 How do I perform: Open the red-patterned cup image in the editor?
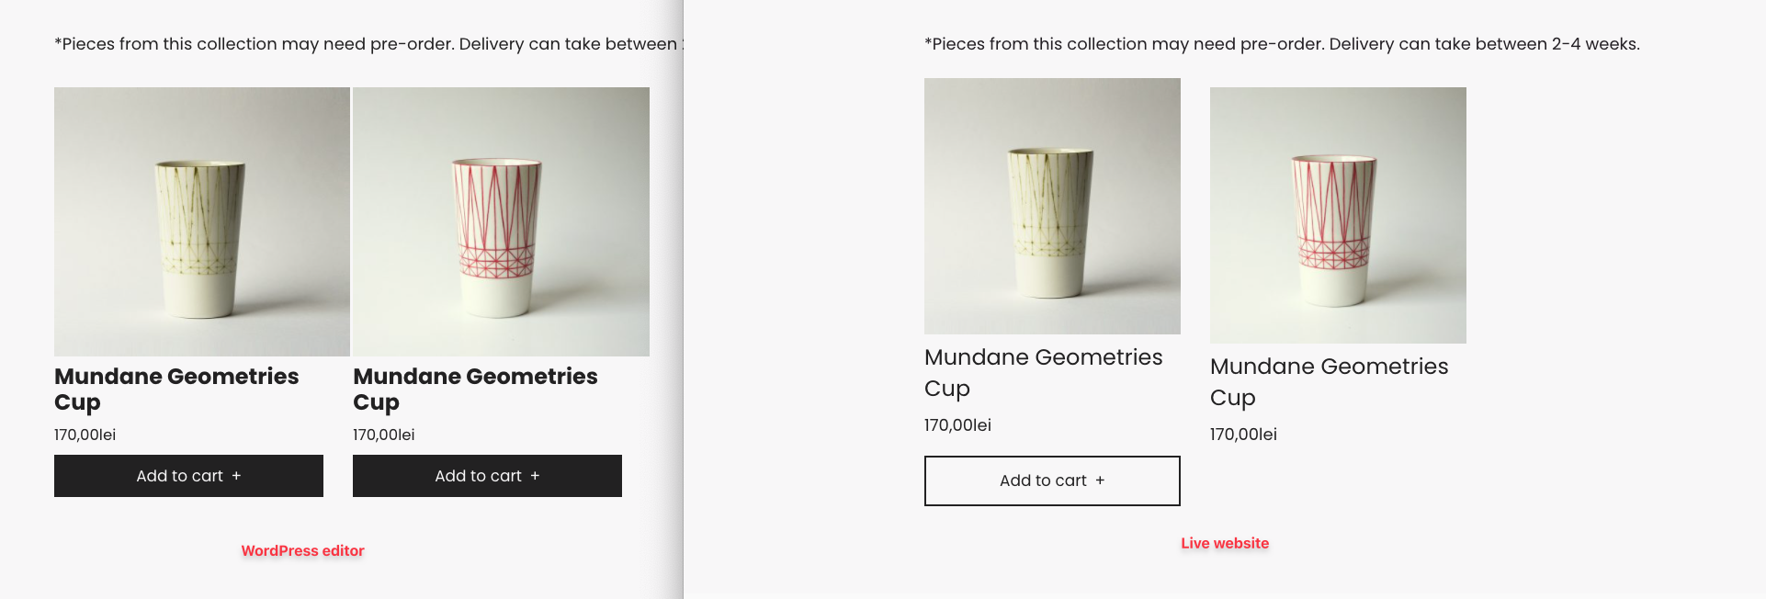point(500,220)
